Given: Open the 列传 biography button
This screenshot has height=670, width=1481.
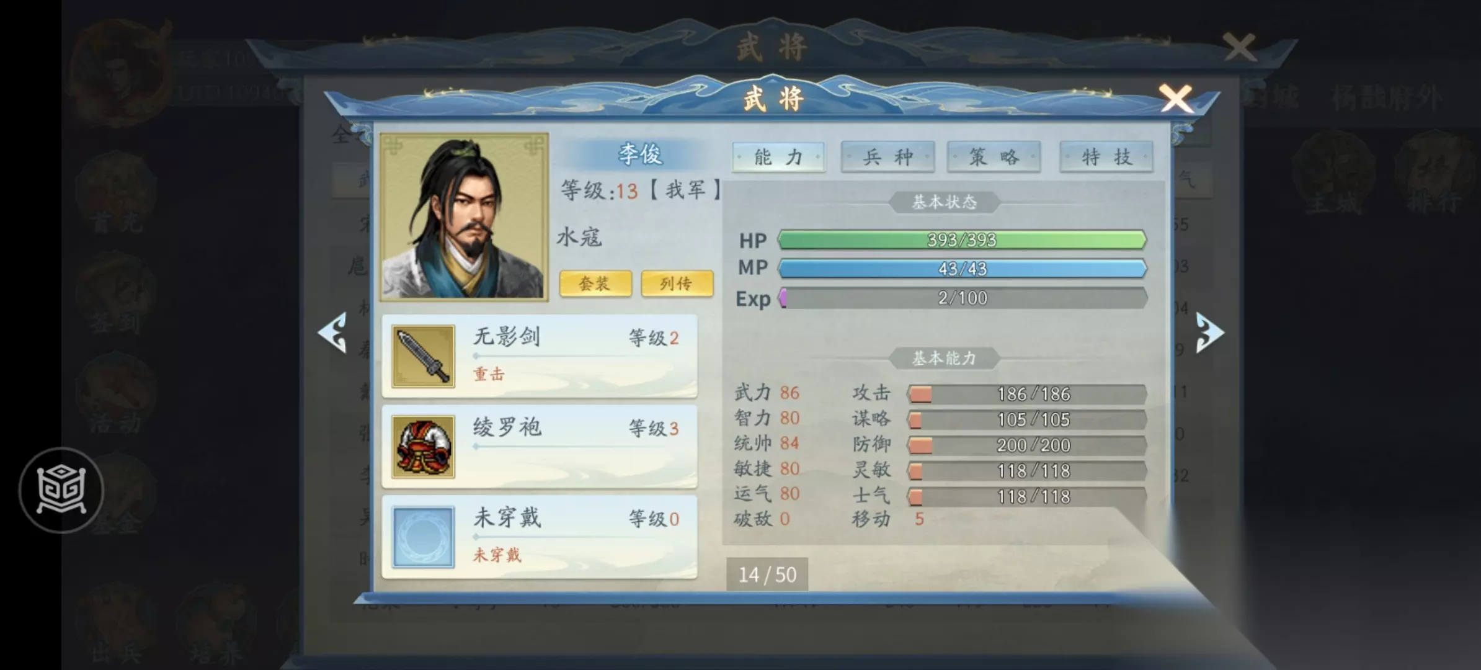Looking at the screenshot, I should coord(677,284).
